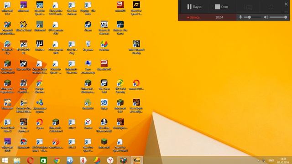Image resolution: width=292 pixels, height=164 pixels.
Task: Open the Grand Theft Auto 3 shortcut
Action: [7, 126]
